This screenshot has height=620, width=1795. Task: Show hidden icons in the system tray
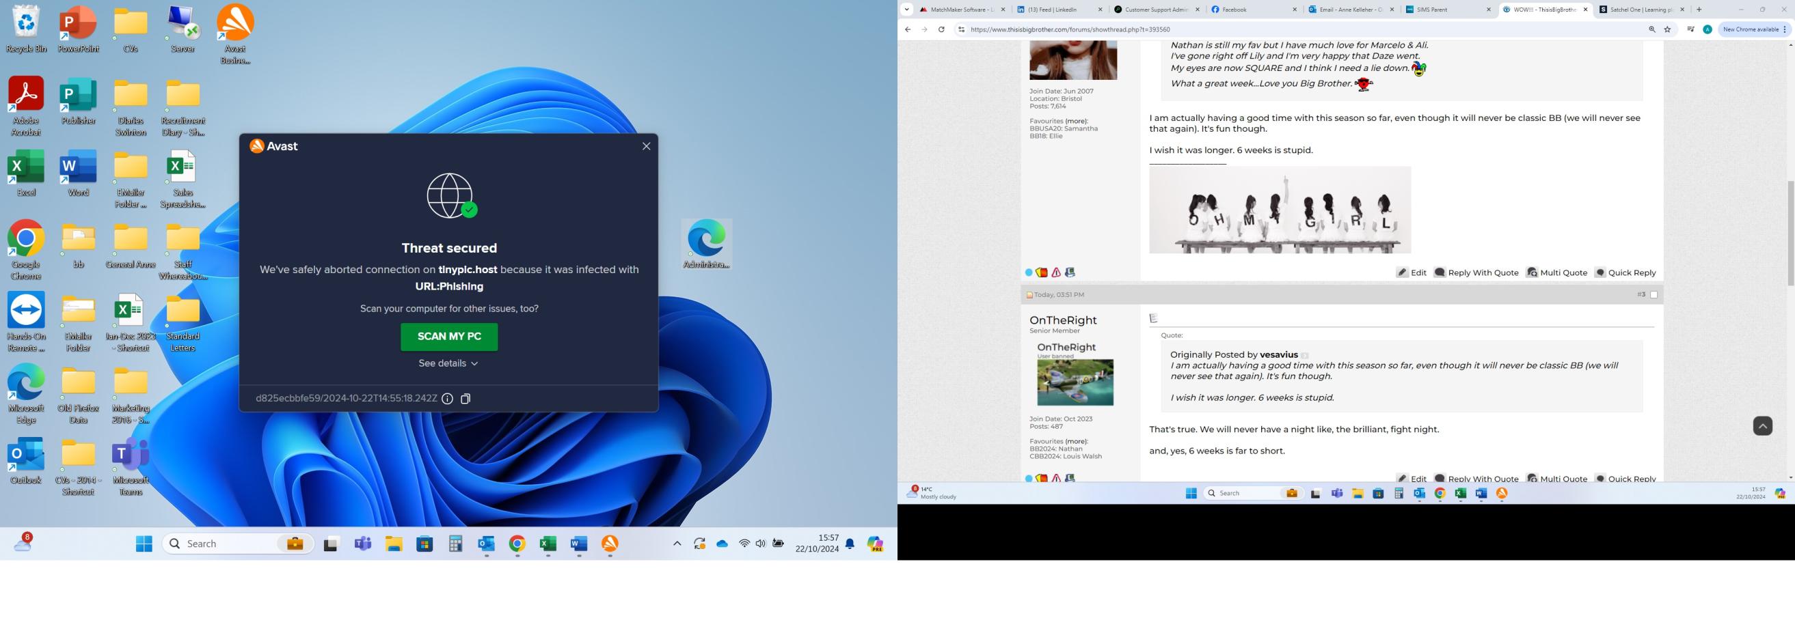pyautogui.click(x=677, y=544)
